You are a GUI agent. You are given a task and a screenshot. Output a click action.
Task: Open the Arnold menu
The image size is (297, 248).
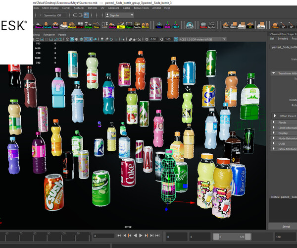pyautogui.click(x=156, y=8)
